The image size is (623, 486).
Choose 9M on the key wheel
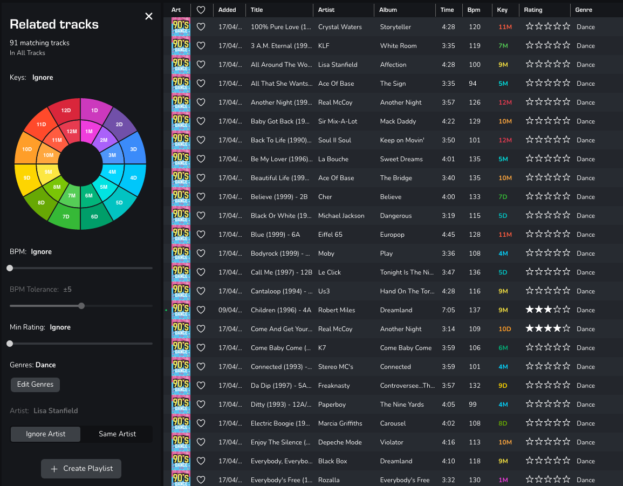click(49, 172)
